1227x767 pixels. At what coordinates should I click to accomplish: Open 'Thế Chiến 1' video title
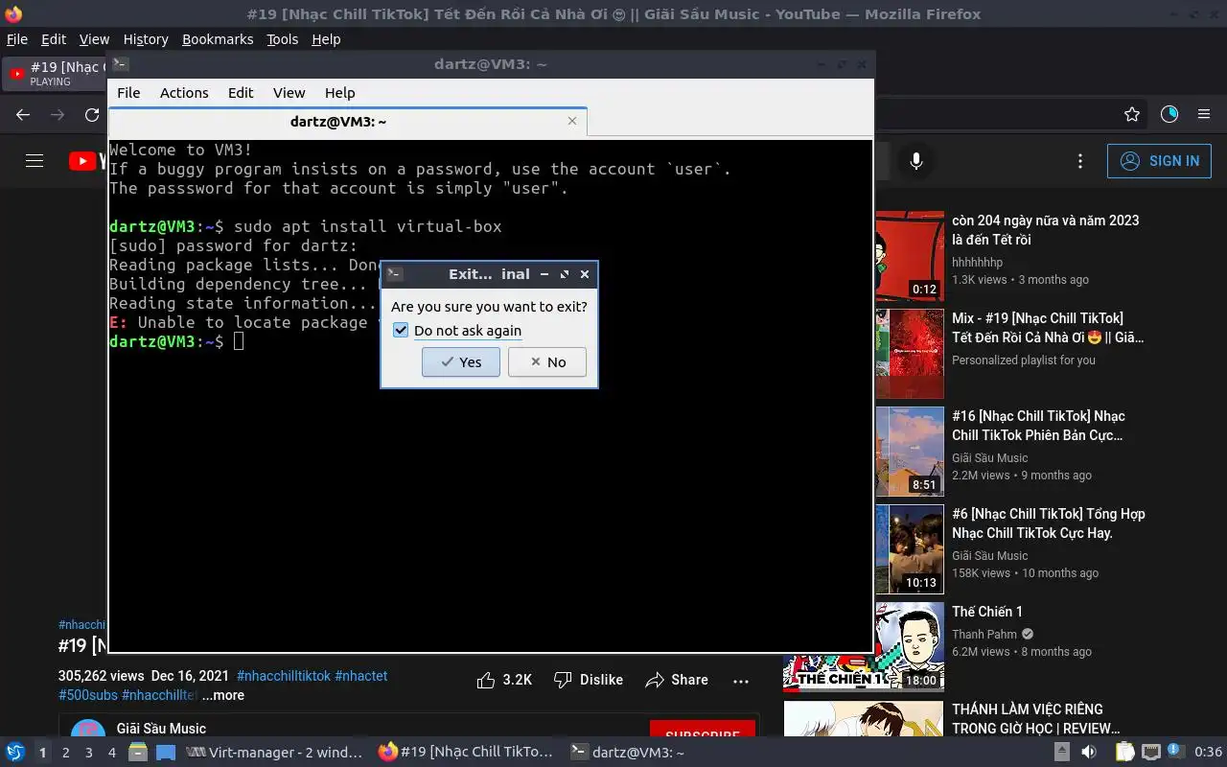click(x=987, y=612)
